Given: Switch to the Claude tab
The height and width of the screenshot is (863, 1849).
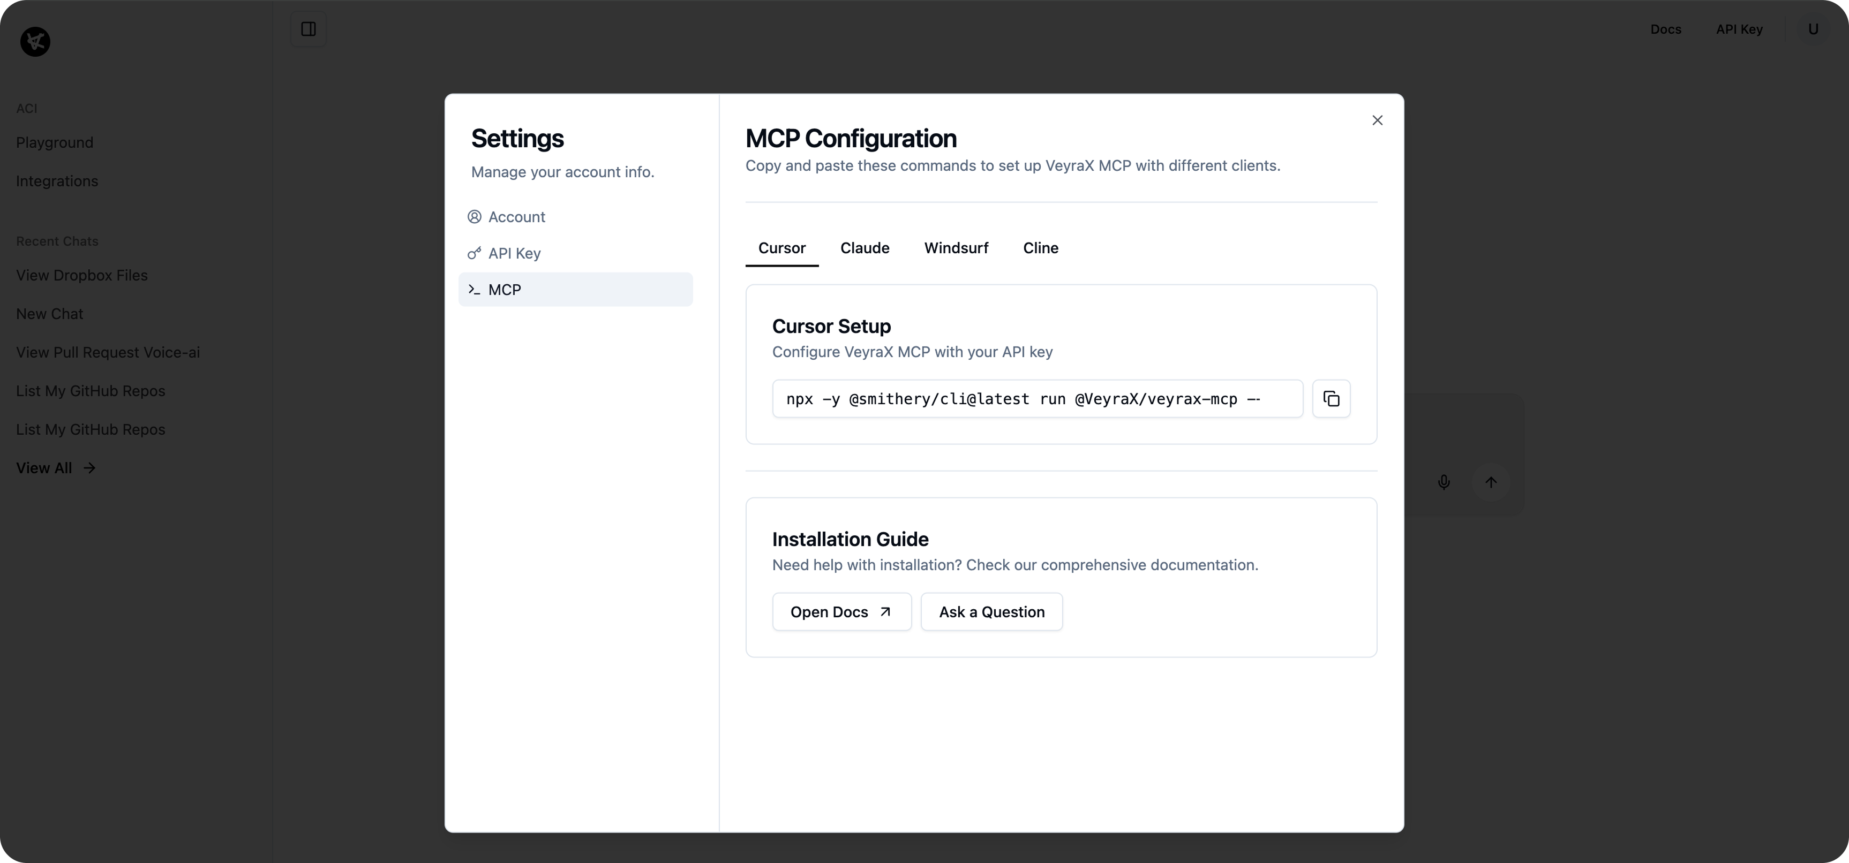Looking at the screenshot, I should 865,247.
